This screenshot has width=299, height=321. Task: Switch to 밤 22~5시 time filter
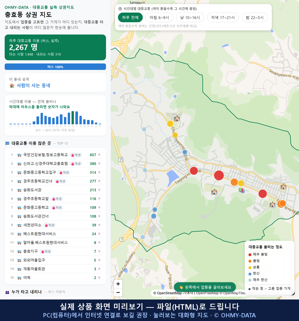point(255,18)
